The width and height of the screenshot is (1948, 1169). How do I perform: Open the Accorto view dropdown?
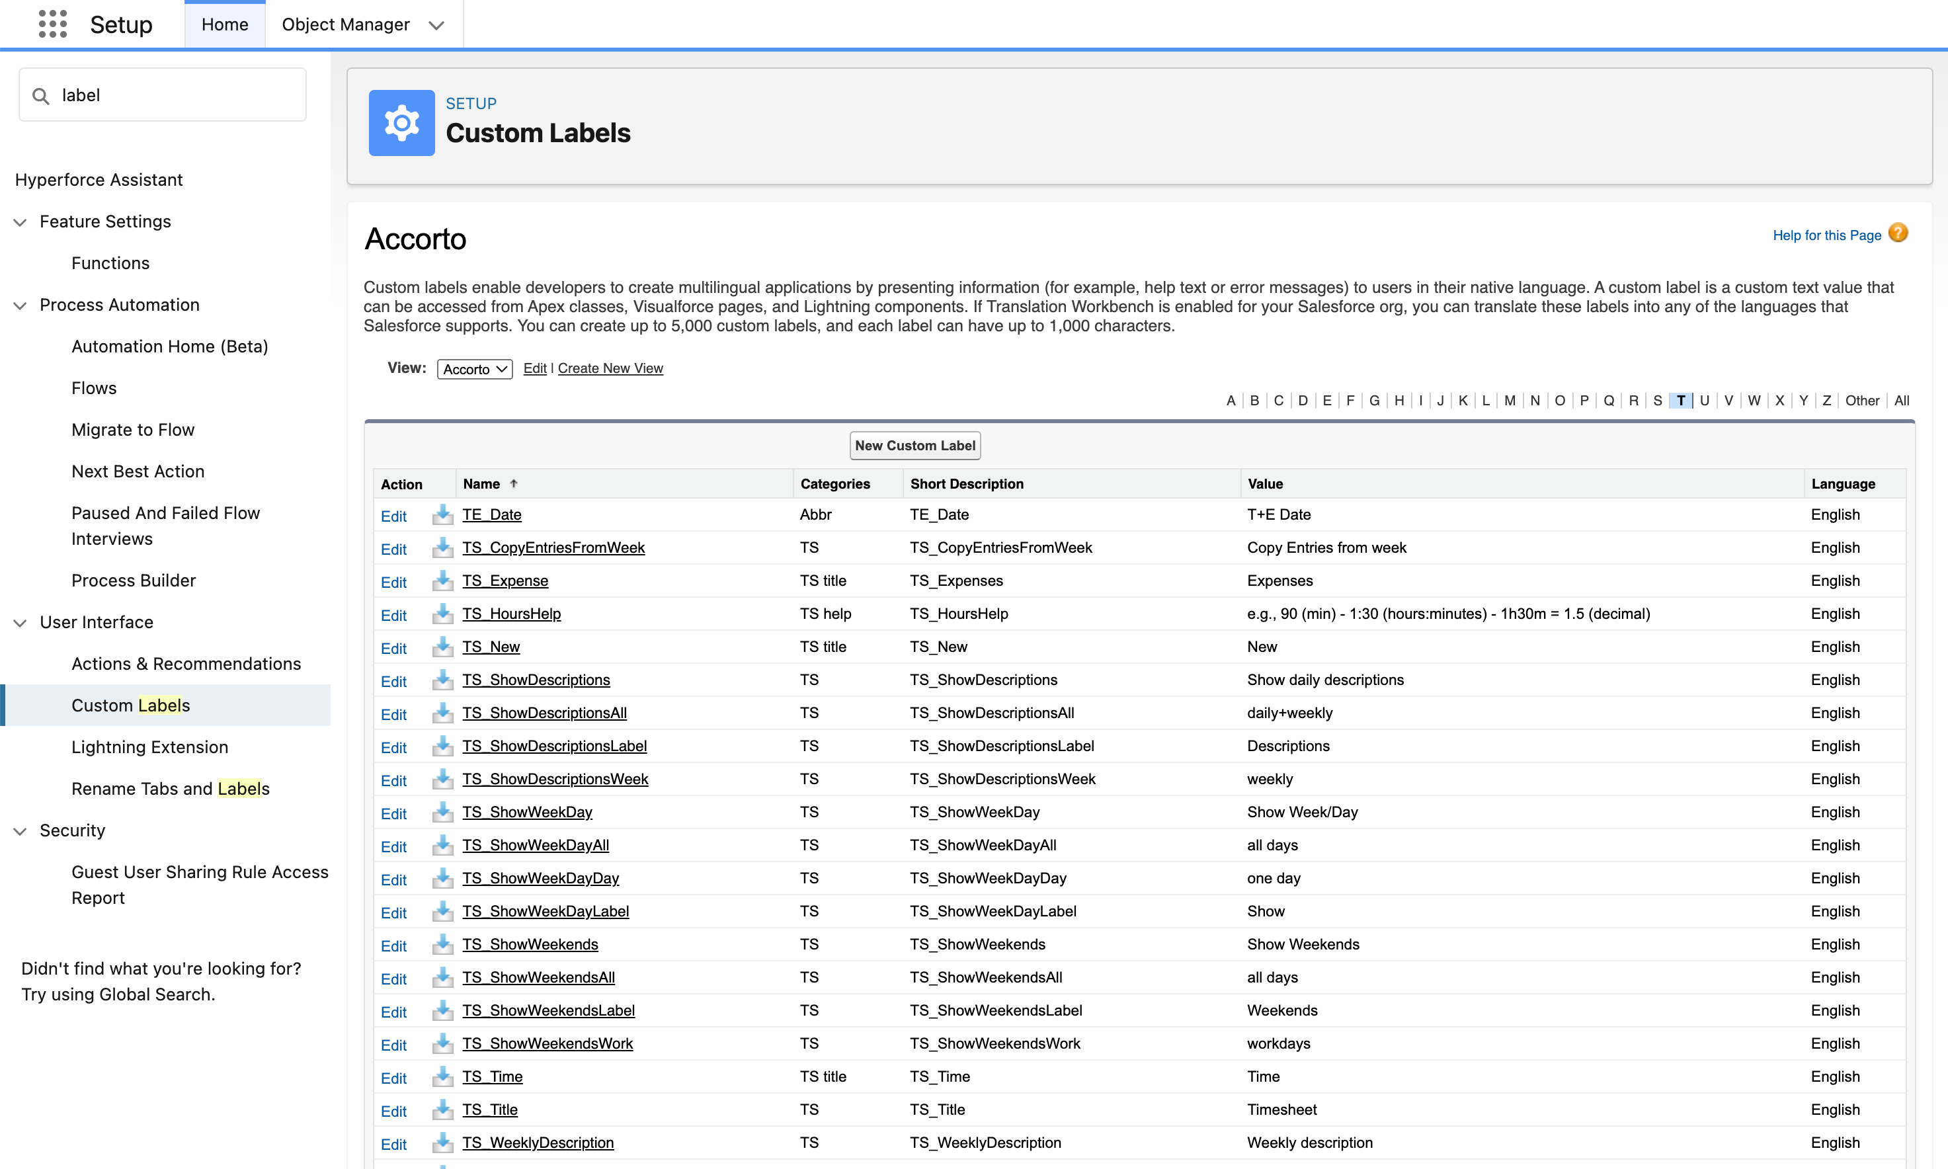[474, 369]
